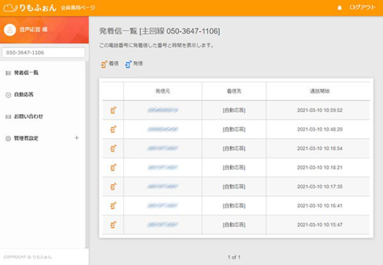Click the 050-3647-1106 number field

point(44,53)
